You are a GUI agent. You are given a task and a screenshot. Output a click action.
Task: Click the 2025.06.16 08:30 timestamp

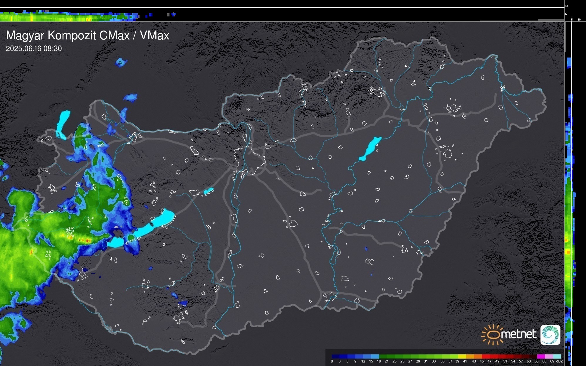(34, 49)
